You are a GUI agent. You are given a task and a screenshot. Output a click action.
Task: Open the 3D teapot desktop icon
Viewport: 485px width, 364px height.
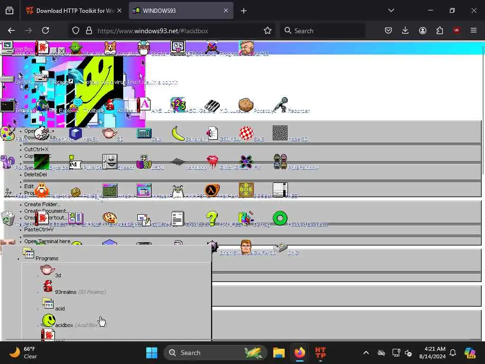click(109, 133)
